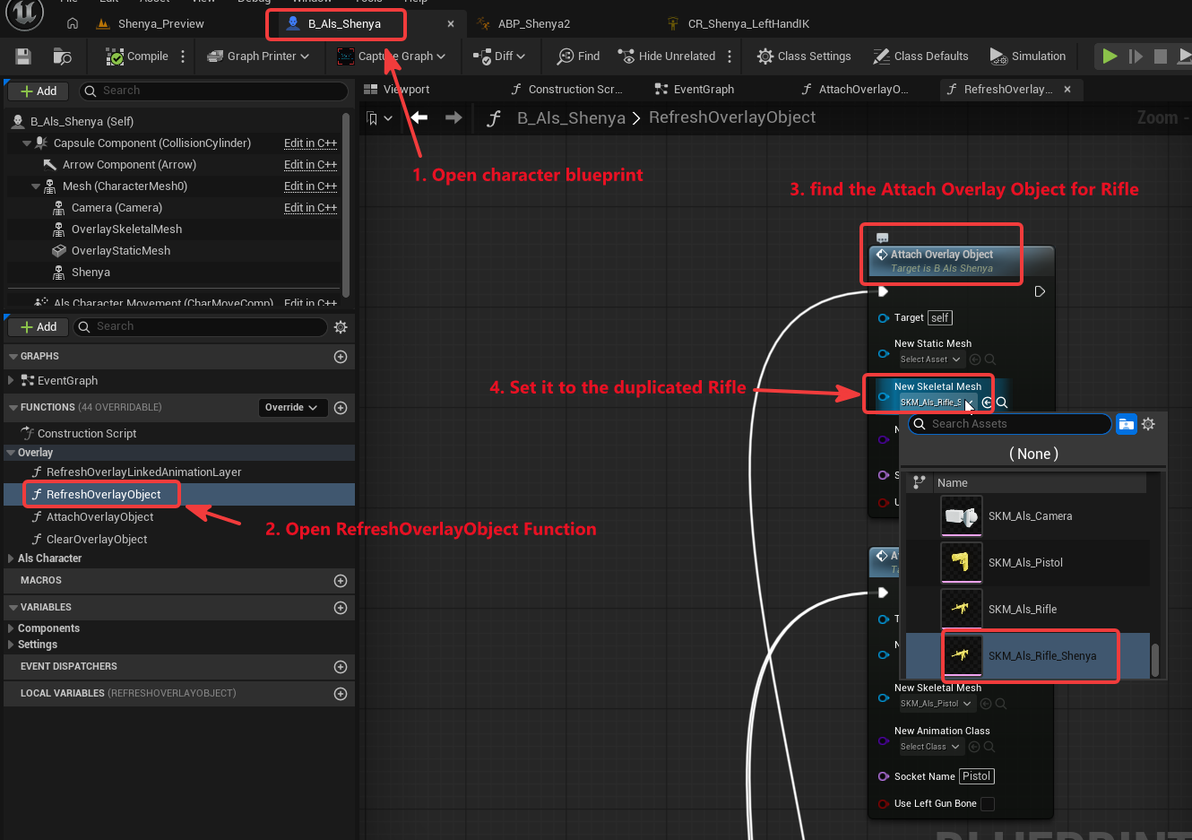Select the SKM_Als_Pistol asset in picker
Viewport: 1192px width, 840px height.
point(1028,563)
